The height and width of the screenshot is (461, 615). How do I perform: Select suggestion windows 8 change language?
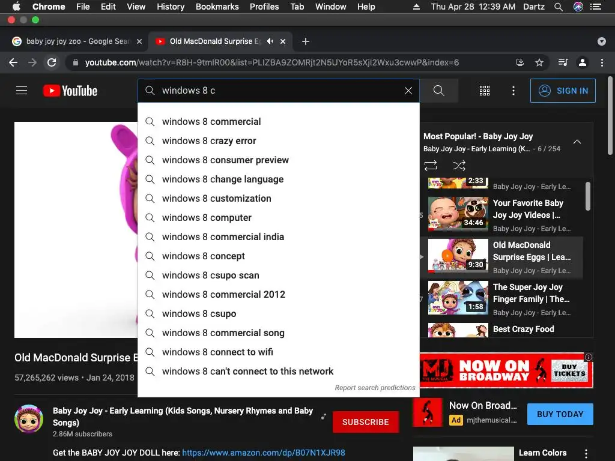click(279, 179)
